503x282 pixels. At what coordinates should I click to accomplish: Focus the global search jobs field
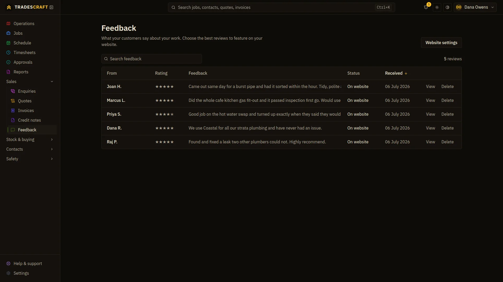tap(281, 7)
